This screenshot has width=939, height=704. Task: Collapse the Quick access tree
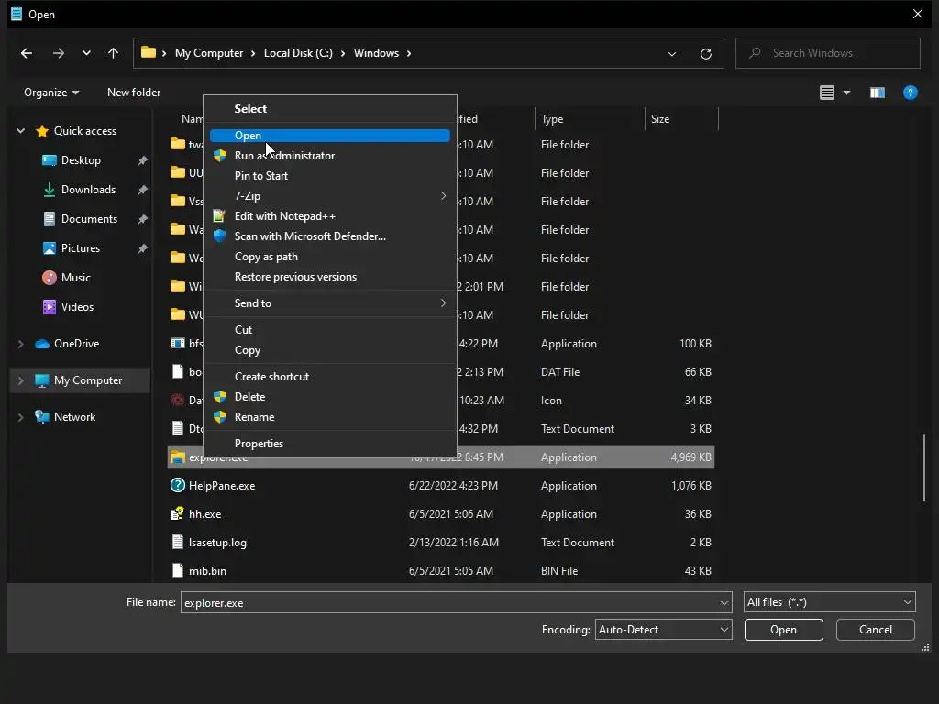20,130
